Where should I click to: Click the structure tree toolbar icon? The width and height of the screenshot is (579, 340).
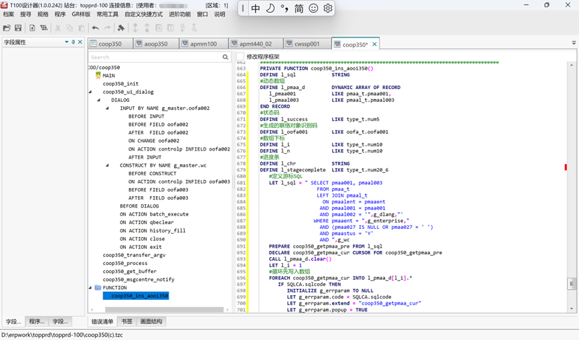click(44, 28)
